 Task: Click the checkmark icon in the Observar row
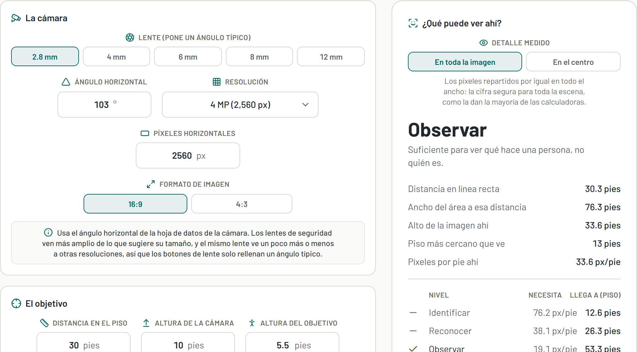[413, 349]
